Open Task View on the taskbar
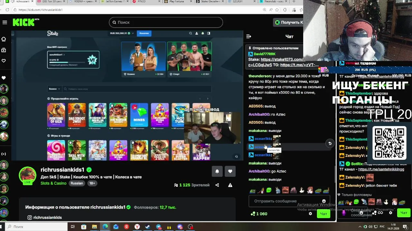412x231 pixels. coord(73,227)
